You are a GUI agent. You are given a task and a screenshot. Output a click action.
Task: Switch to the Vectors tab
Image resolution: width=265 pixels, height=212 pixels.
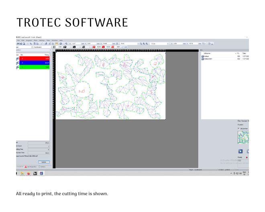tap(42, 167)
